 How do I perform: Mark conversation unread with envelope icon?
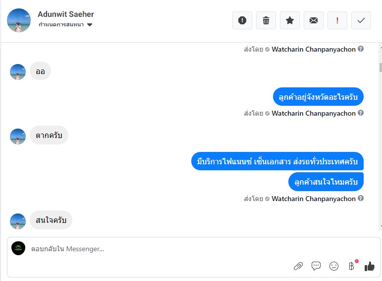pyautogui.click(x=314, y=20)
